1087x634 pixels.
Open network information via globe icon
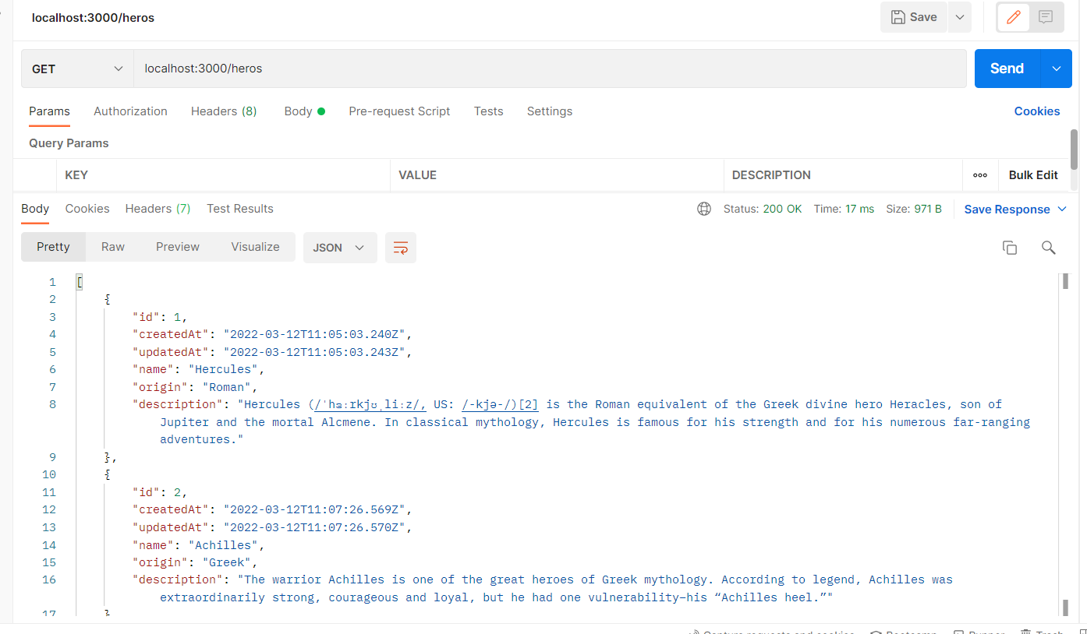pos(704,209)
